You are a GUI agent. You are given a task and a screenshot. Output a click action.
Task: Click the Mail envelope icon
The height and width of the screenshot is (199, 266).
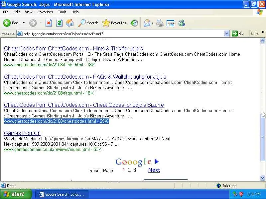(x=147, y=23)
